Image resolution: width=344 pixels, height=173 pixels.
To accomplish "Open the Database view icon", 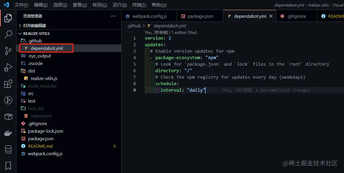I will click(8, 149).
